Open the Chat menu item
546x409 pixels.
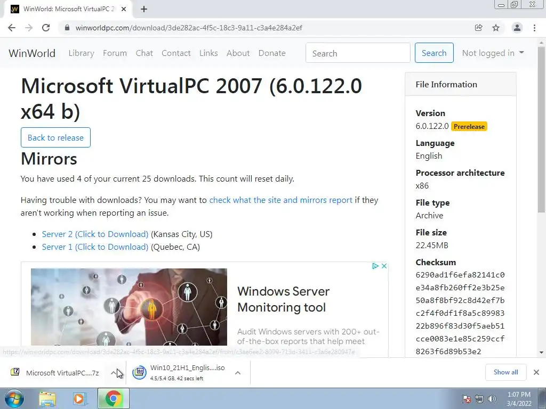tap(144, 53)
